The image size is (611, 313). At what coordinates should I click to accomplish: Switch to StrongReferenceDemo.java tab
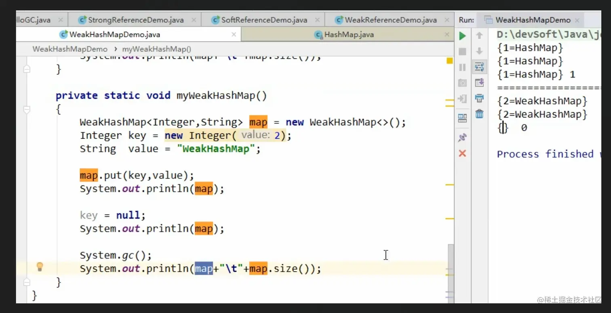pos(136,20)
